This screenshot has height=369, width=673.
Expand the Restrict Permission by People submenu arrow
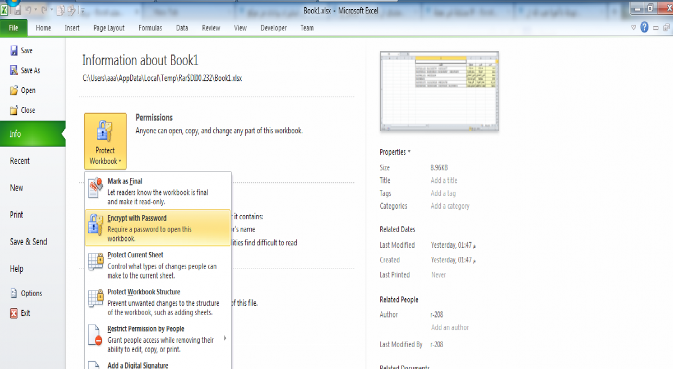click(x=225, y=338)
